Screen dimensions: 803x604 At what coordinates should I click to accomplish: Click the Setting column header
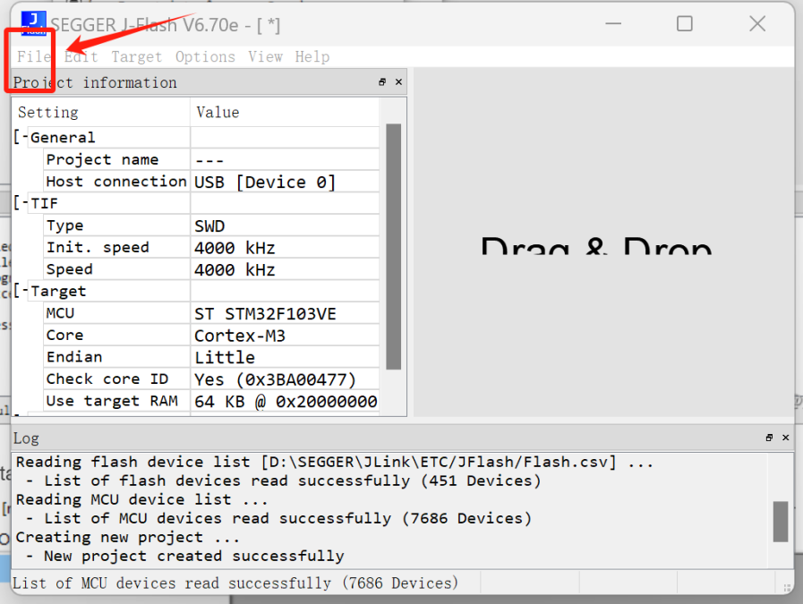coord(100,113)
